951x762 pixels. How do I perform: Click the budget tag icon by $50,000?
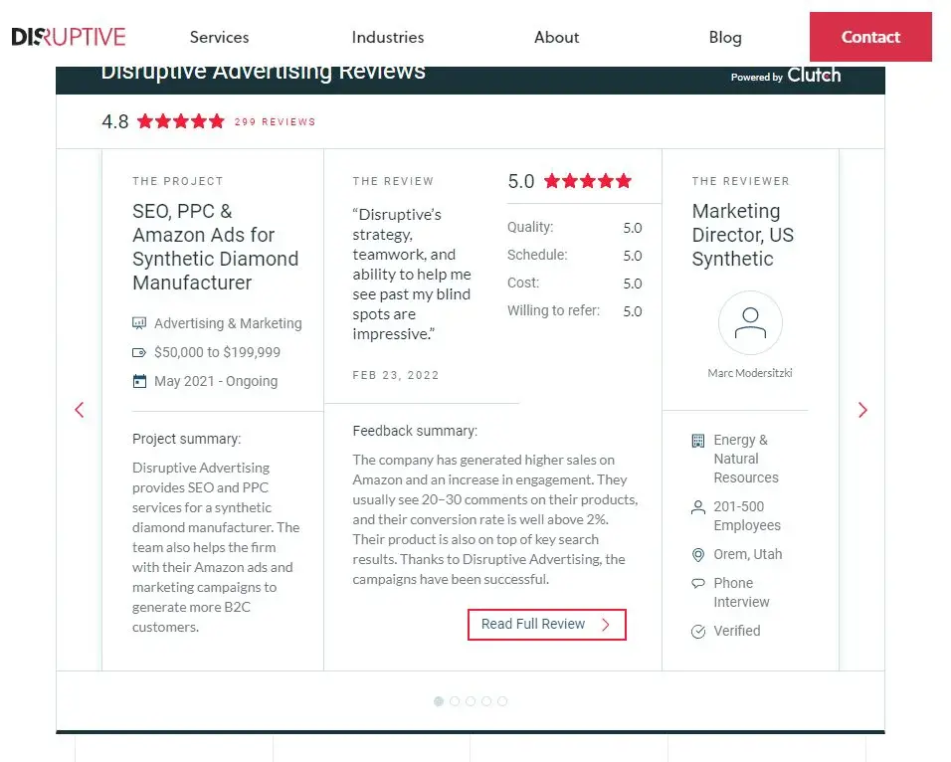tap(139, 352)
